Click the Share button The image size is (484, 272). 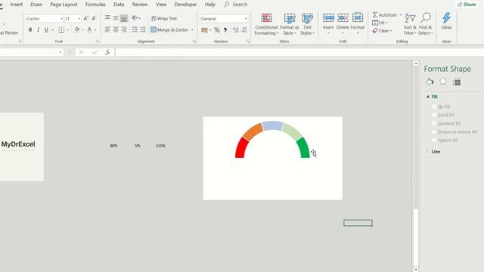point(467,5)
